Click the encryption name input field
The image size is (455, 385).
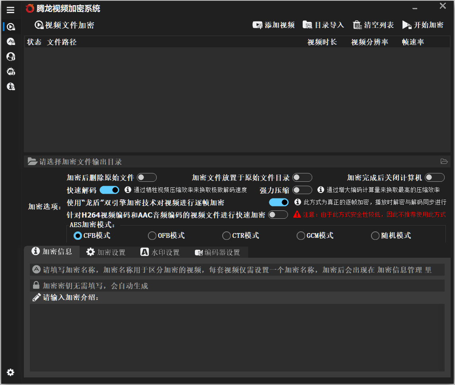point(237,270)
